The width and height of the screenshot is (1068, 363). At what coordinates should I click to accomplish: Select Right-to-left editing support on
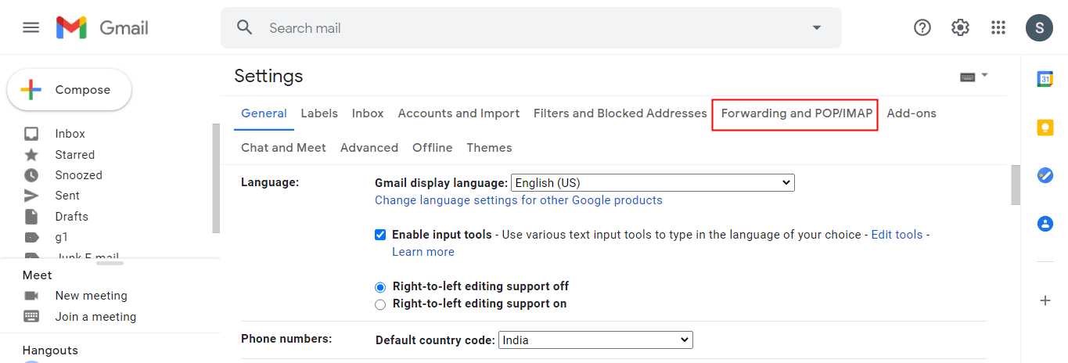click(380, 304)
